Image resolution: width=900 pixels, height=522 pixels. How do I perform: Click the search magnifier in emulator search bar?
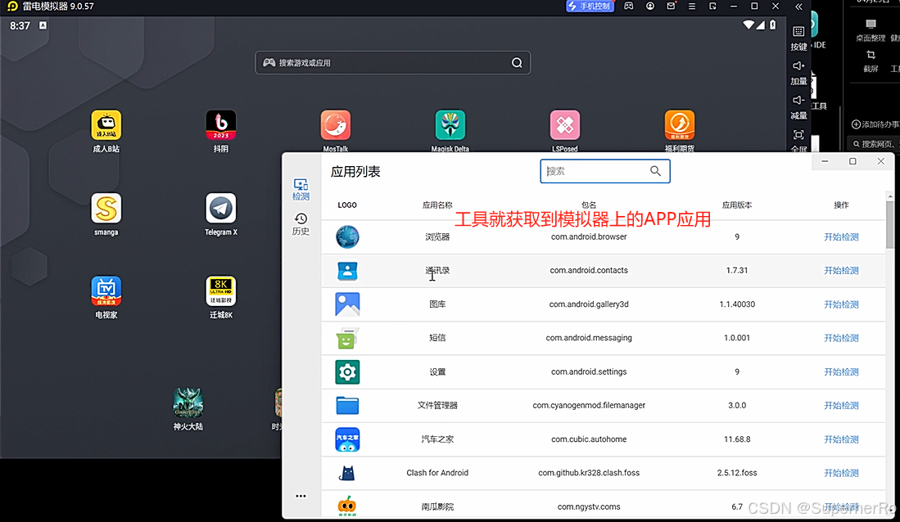point(518,62)
